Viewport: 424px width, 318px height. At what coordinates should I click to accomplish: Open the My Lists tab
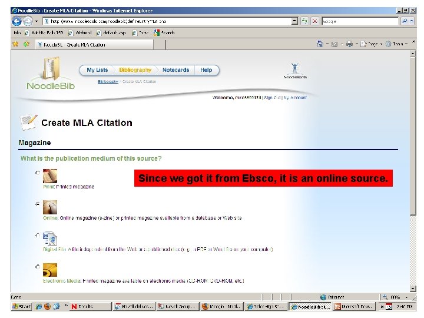click(x=97, y=70)
